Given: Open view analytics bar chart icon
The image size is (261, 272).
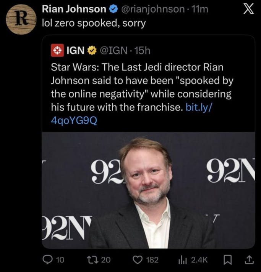Looking at the screenshot, I should pyautogui.click(x=182, y=260).
